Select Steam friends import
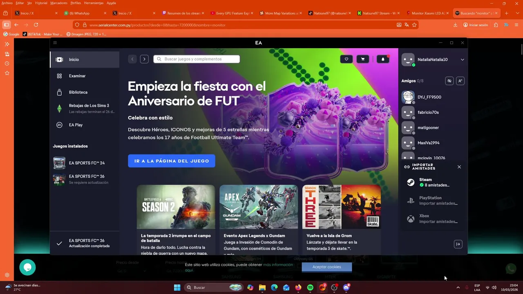The height and width of the screenshot is (294, 523). pos(433,183)
